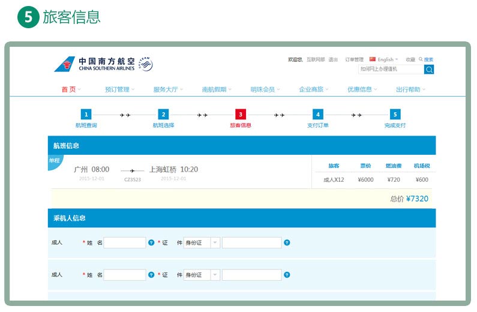Click the first passenger name input field
The width and height of the screenshot is (477, 312).
[x=125, y=243]
